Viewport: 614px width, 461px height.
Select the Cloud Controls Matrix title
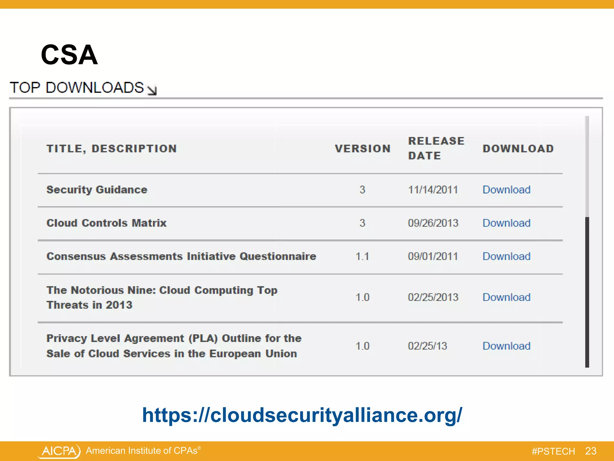[106, 223]
